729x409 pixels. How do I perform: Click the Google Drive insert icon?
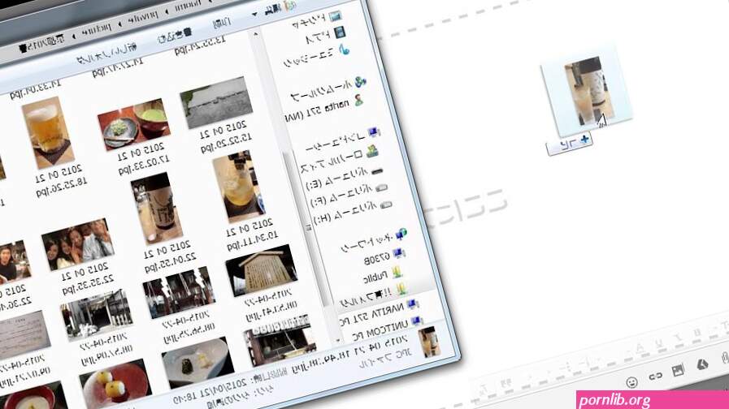click(702, 364)
